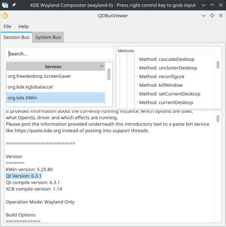Minimize the QDBusViewer window
The width and height of the screenshot is (226, 227).
coord(203,16)
